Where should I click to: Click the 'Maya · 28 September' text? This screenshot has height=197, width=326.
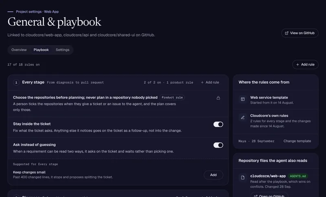tap(256, 141)
